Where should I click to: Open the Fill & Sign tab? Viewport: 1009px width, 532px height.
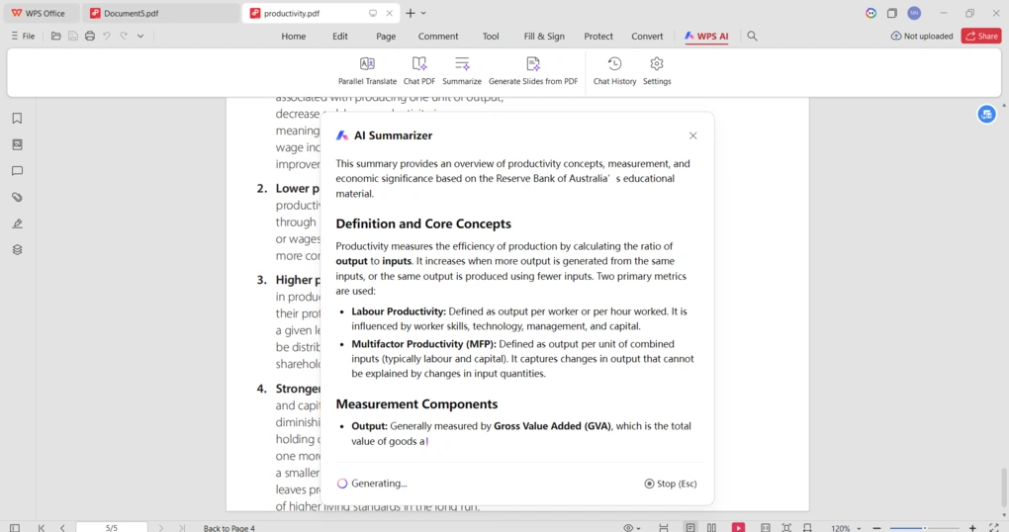click(544, 36)
